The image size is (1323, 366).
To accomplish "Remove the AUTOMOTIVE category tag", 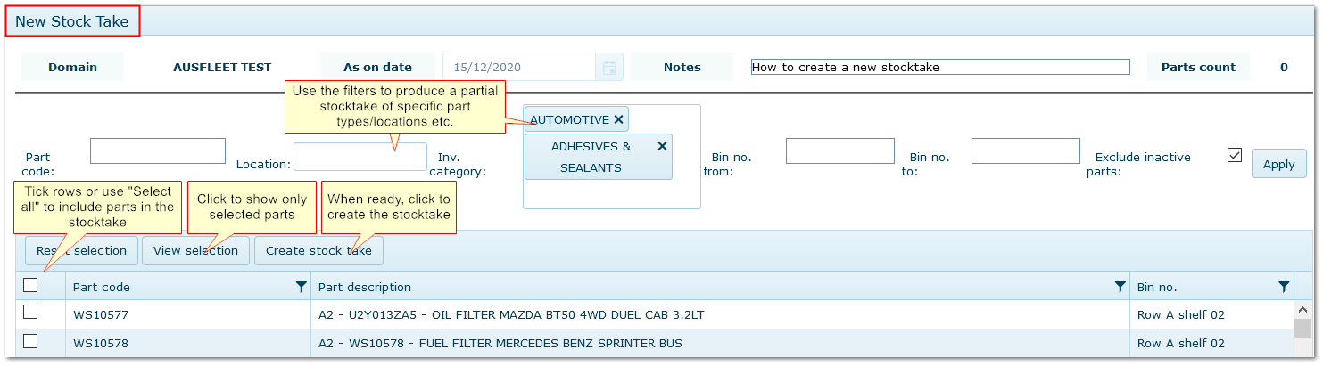I will [618, 119].
